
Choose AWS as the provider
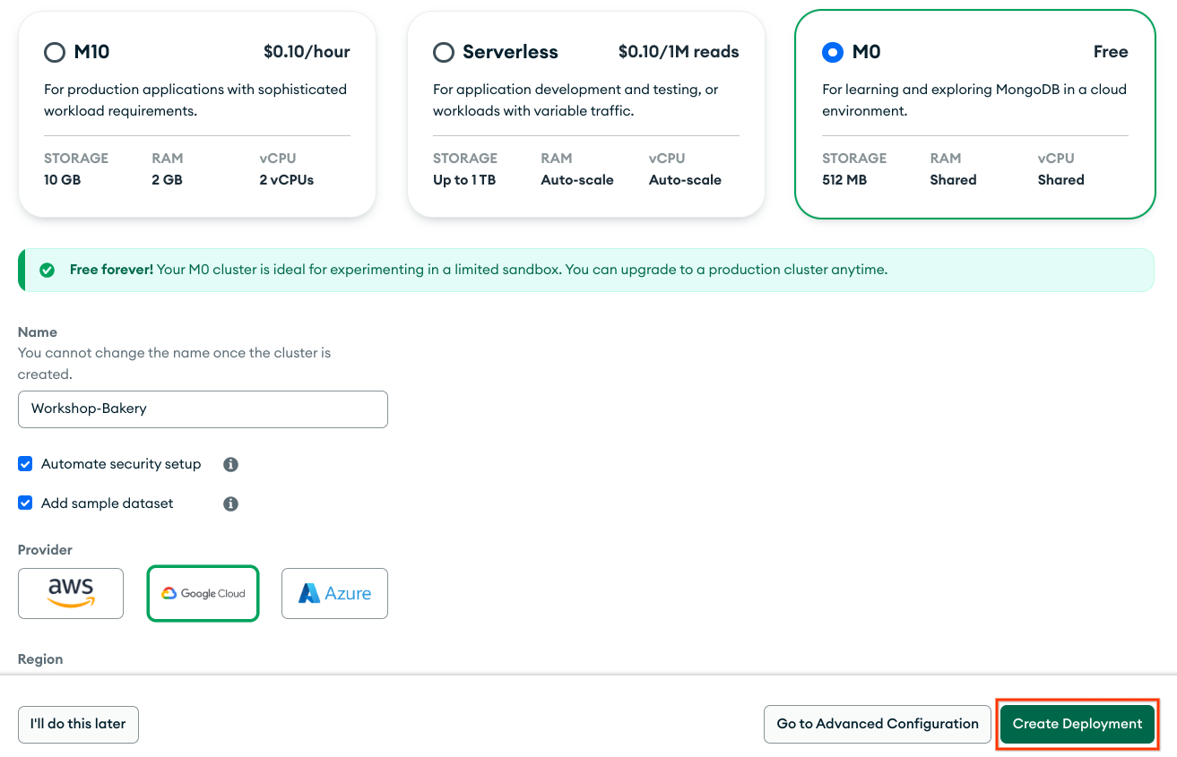click(71, 593)
